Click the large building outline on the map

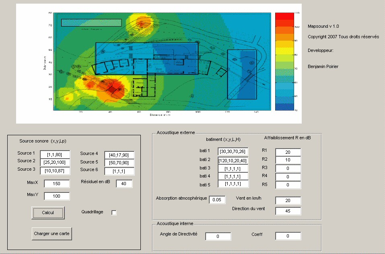click(x=147, y=58)
